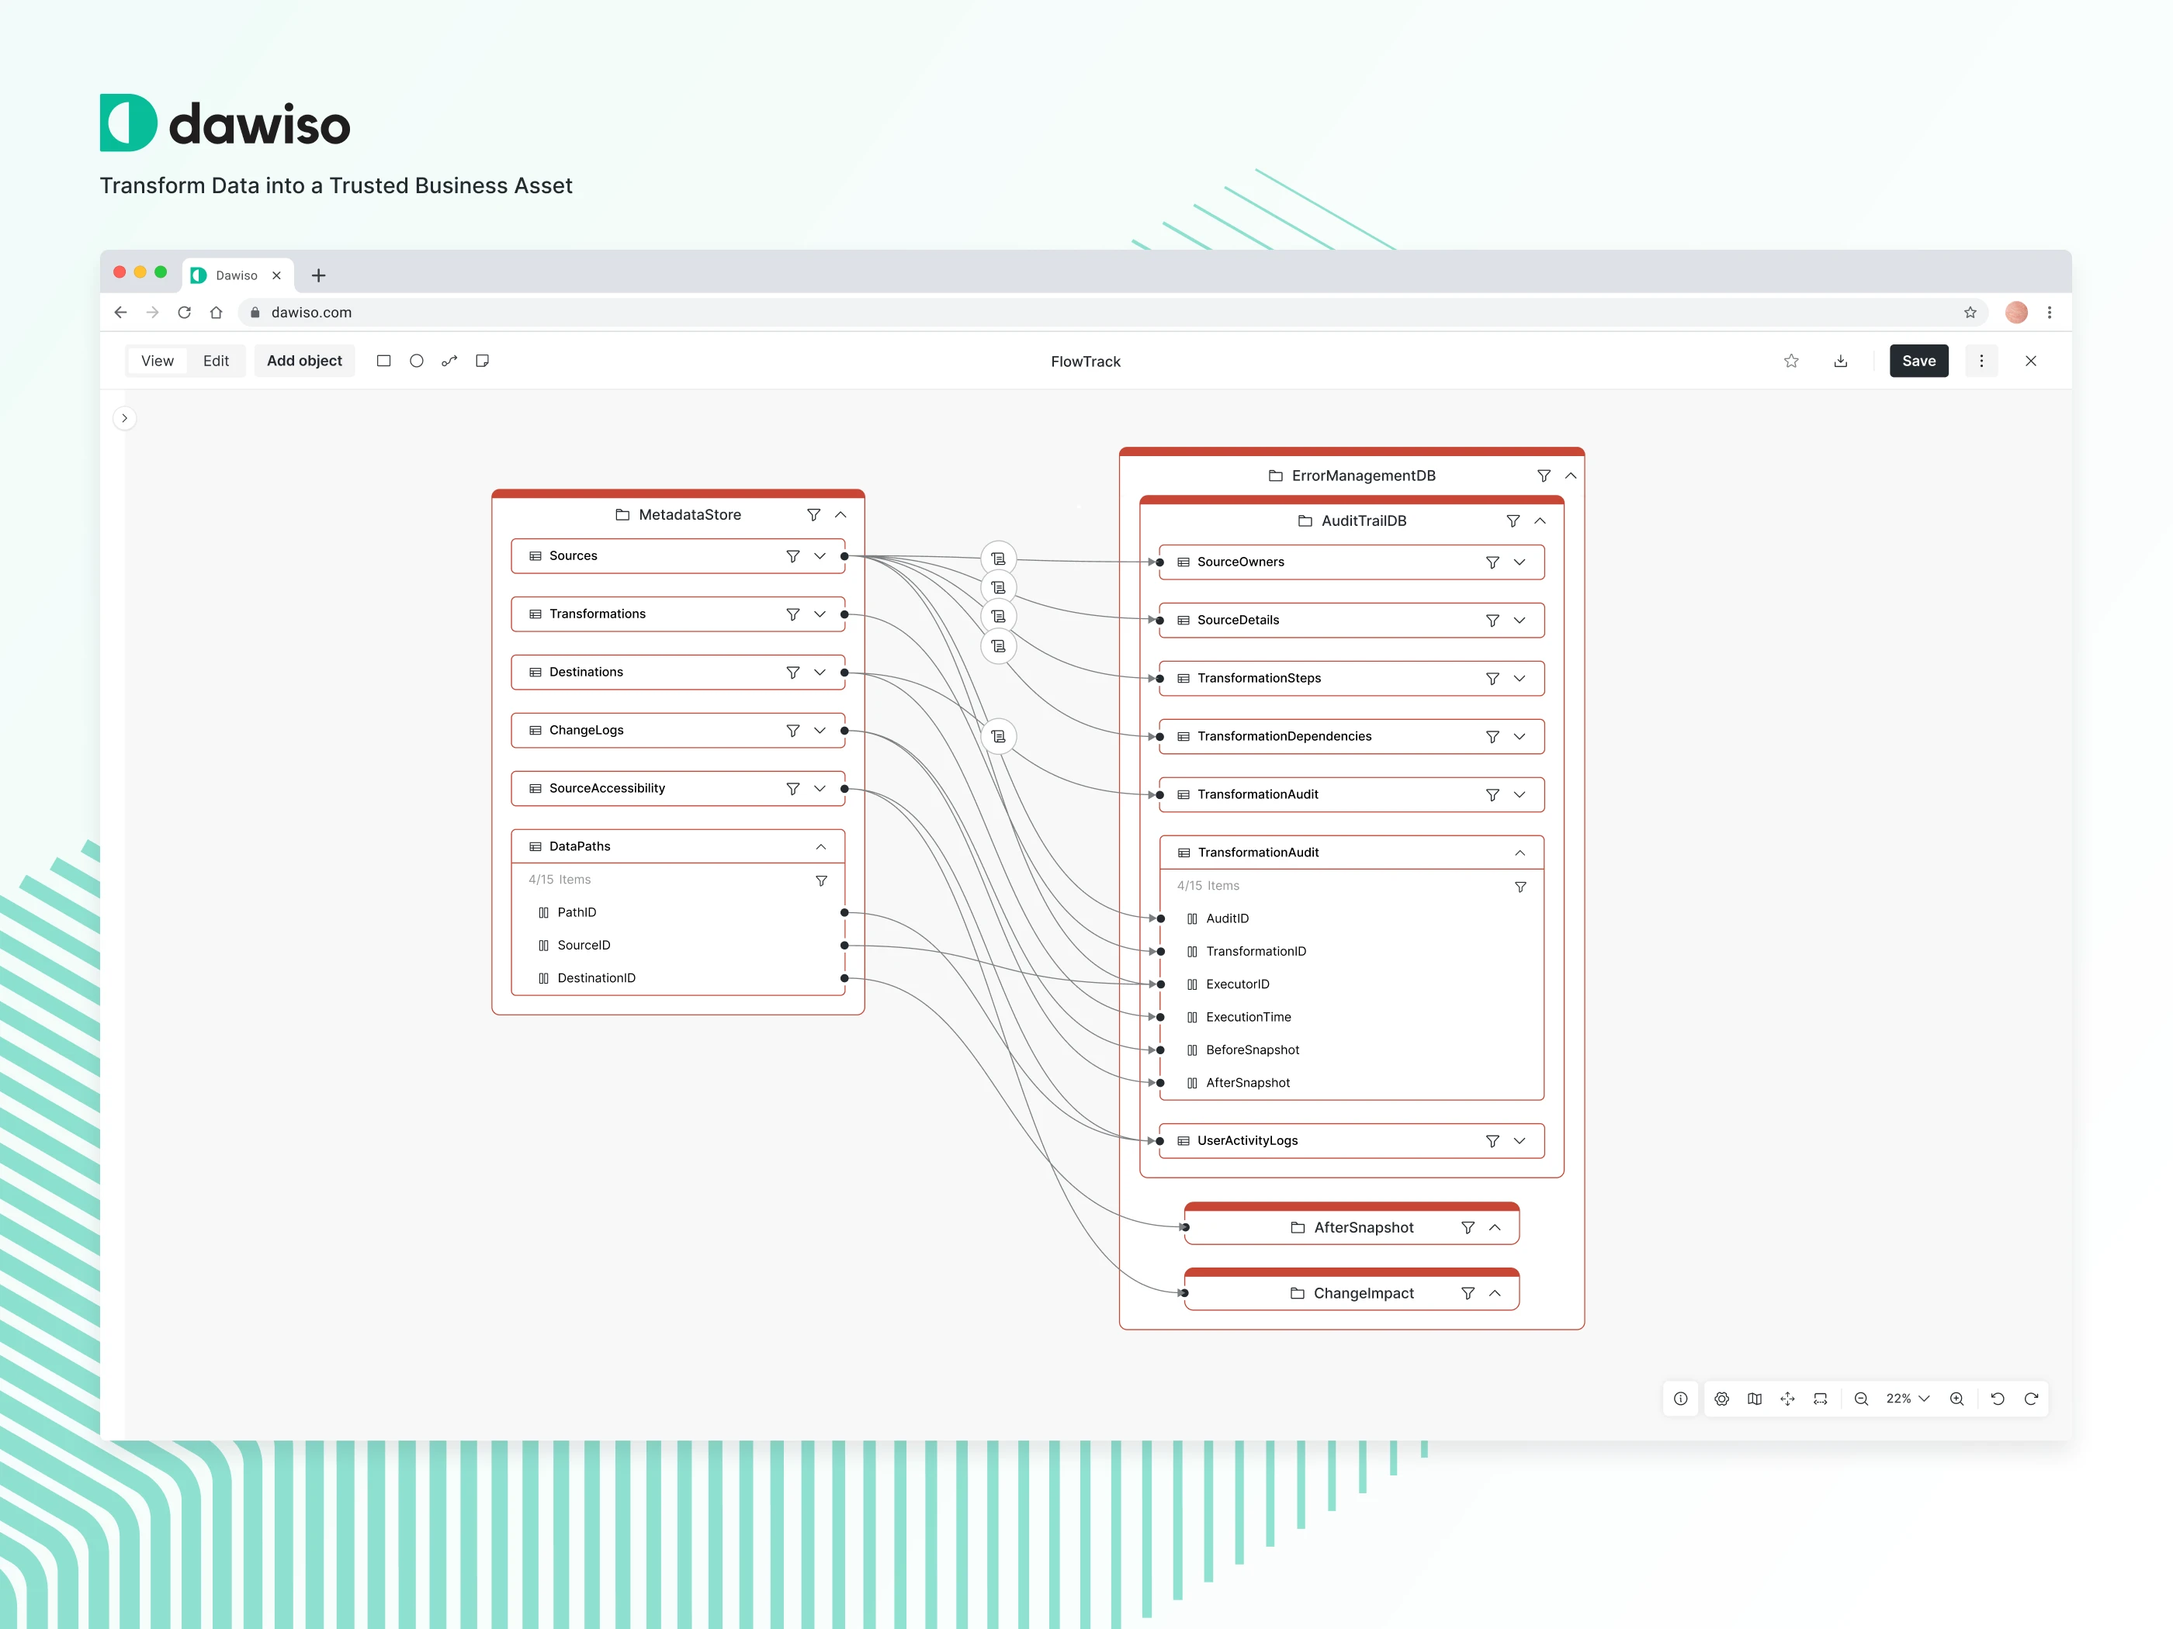Open the minimap view icon

1755,1399
